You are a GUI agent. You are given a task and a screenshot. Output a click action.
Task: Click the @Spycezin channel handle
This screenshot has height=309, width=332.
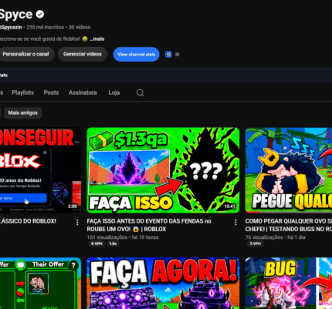click(11, 27)
